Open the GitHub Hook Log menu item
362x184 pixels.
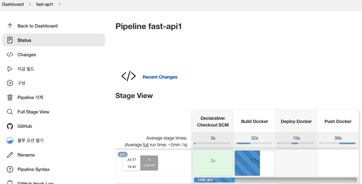pyautogui.click(x=35, y=183)
